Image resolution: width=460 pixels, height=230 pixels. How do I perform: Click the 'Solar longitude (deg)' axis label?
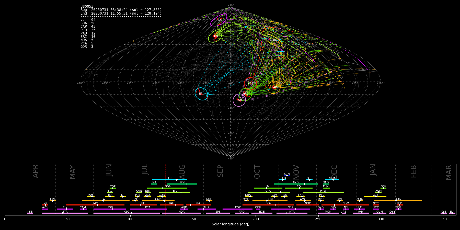pyautogui.click(x=231, y=224)
